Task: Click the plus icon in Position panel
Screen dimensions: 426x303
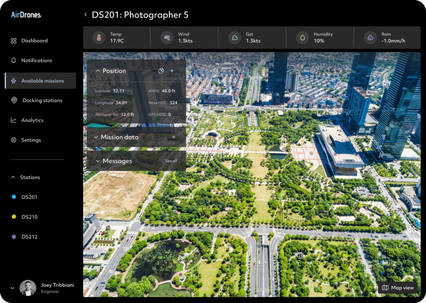Action: (172, 71)
